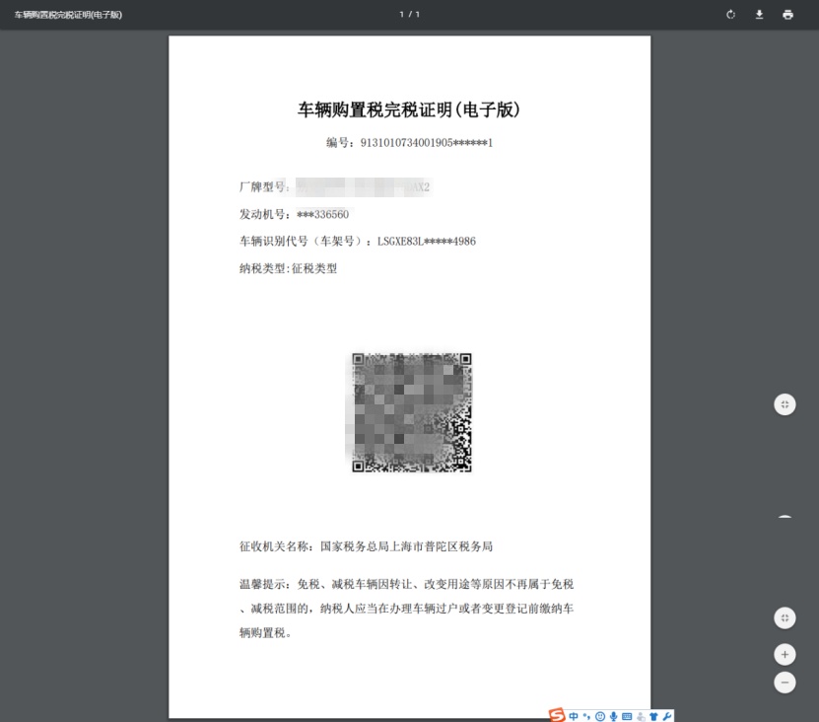Click the certificate number 编号 line
This screenshot has height=722, width=819.
point(410,143)
